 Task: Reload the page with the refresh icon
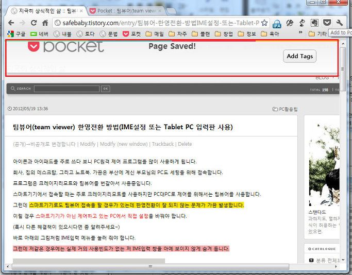coord(33,23)
